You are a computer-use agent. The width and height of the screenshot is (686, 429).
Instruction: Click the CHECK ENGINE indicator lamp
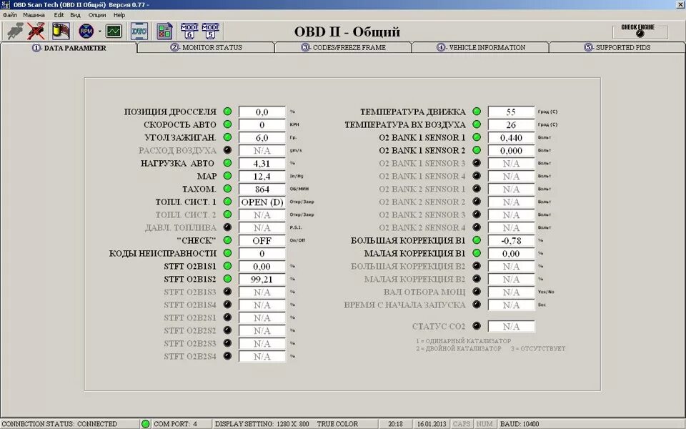[640, 34]
